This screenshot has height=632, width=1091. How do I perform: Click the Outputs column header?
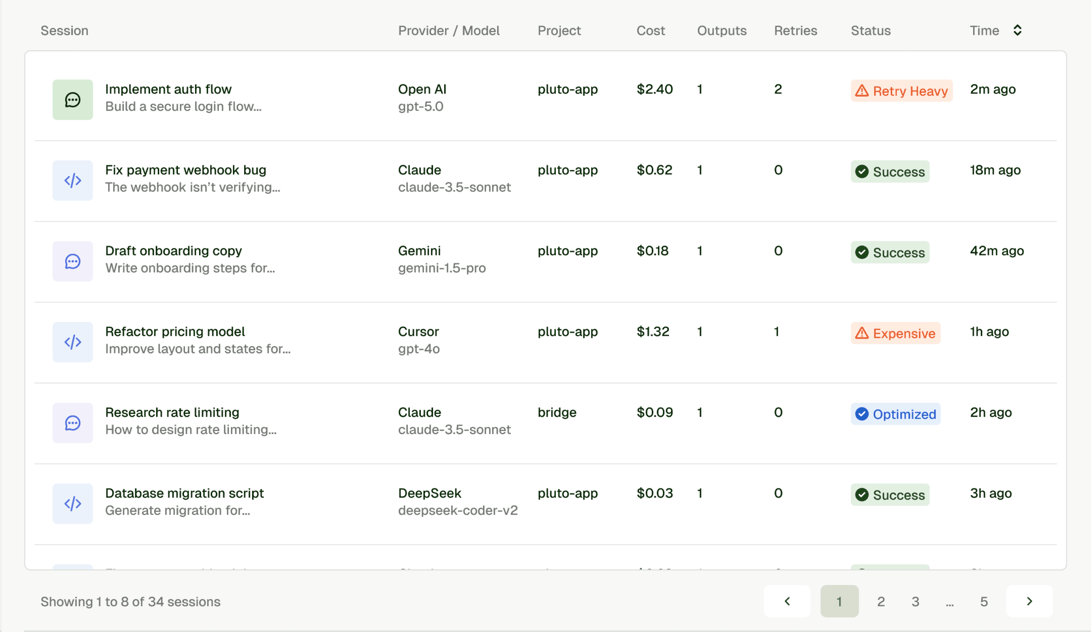click(722, 31)
